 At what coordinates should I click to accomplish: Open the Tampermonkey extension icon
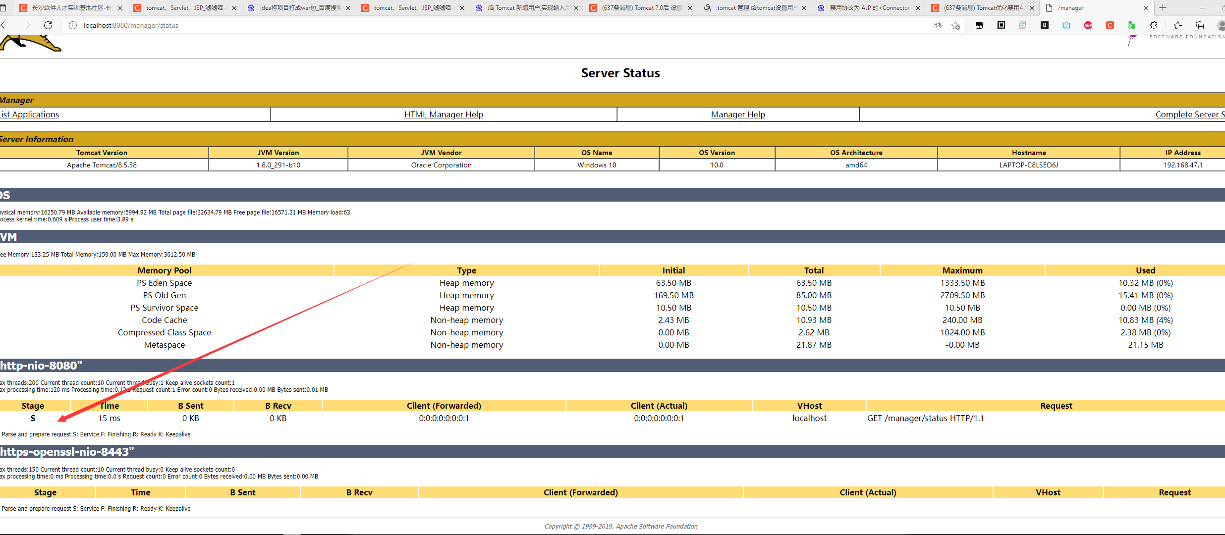tap(979, 25)
